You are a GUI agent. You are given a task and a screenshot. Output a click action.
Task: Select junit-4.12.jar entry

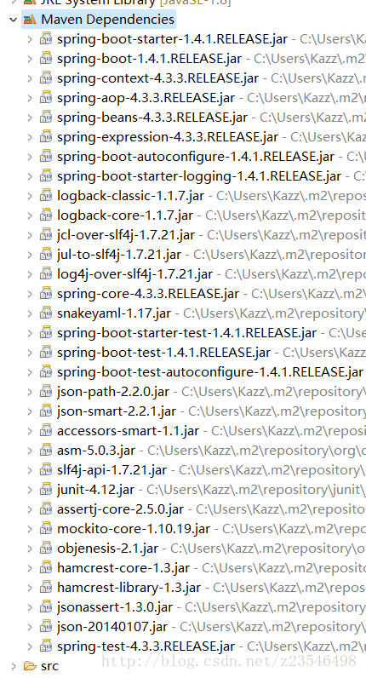click(96, 490)
